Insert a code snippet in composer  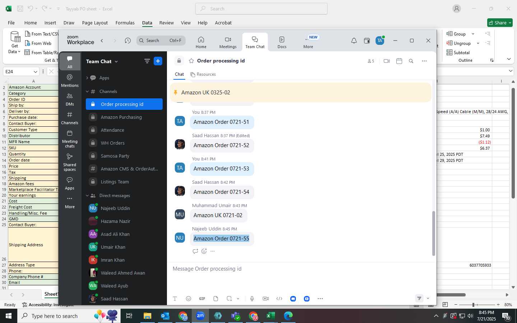[x=279, y=299]
